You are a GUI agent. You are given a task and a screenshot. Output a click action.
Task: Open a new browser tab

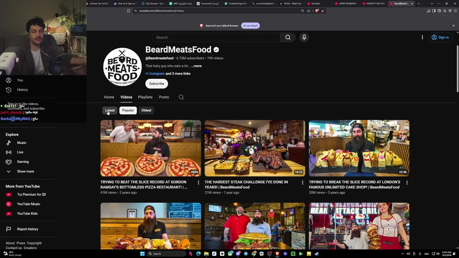pos(418,4)
